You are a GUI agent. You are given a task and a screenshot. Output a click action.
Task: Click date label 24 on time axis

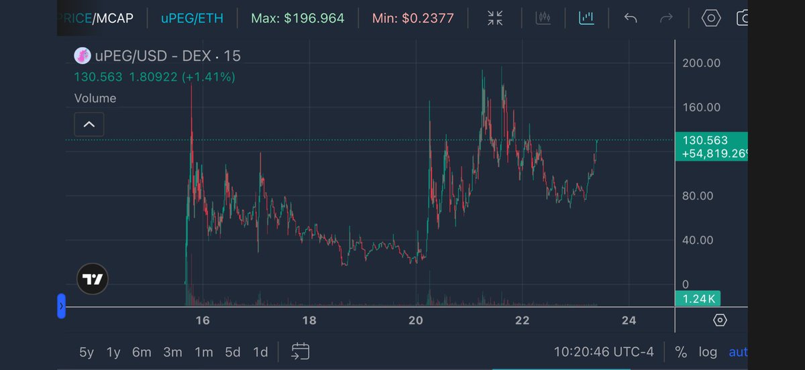coord(629,320)
